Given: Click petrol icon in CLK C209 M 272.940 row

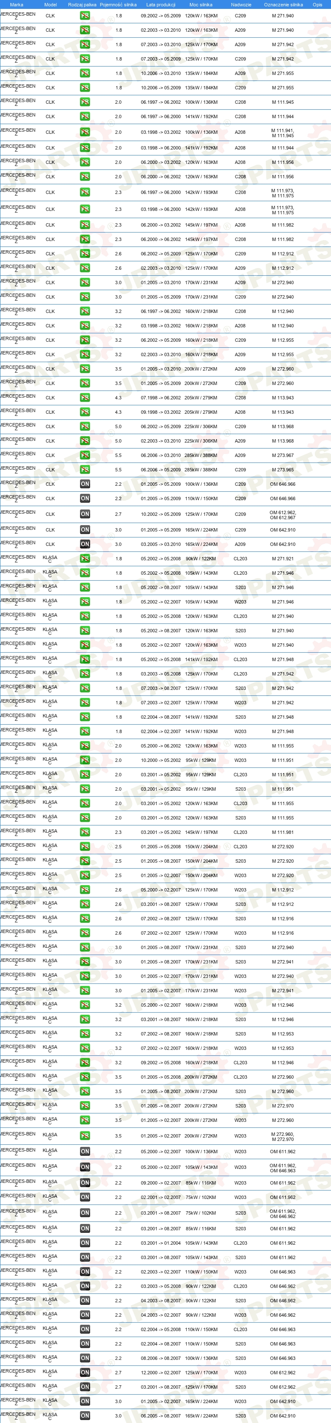Looking at the screenshot, I should click(84, 296).
